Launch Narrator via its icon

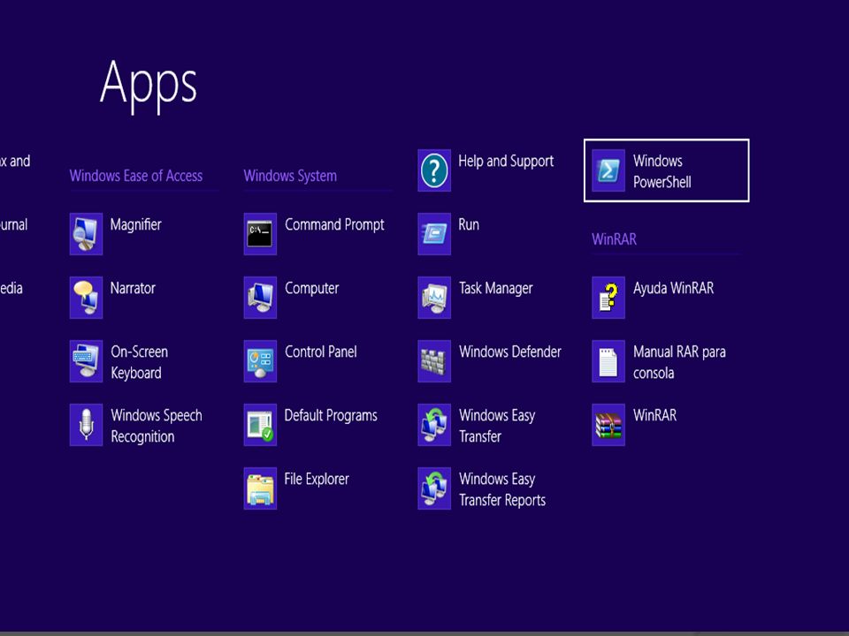[x=86, y=298]
